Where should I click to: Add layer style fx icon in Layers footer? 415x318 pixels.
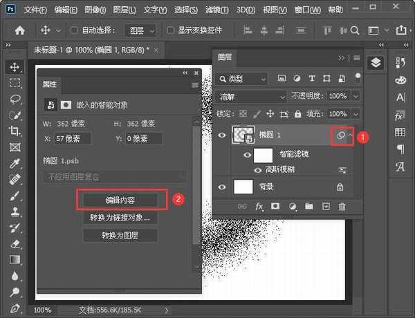[x=259, y=207]
